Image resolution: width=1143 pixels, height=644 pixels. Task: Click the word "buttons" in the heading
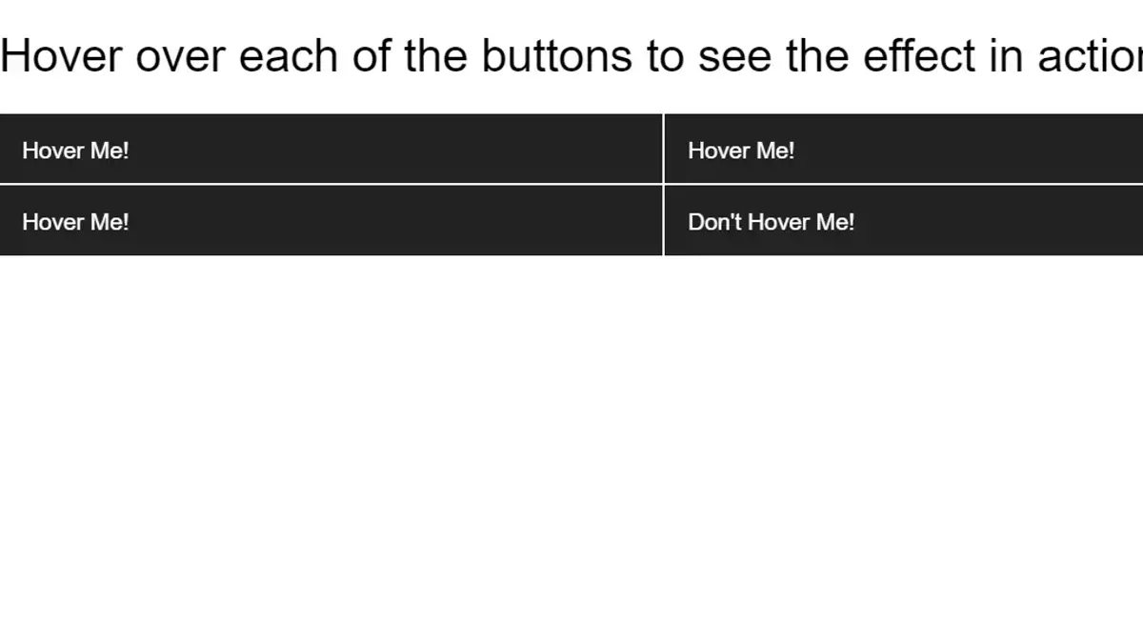click(556, 55)
